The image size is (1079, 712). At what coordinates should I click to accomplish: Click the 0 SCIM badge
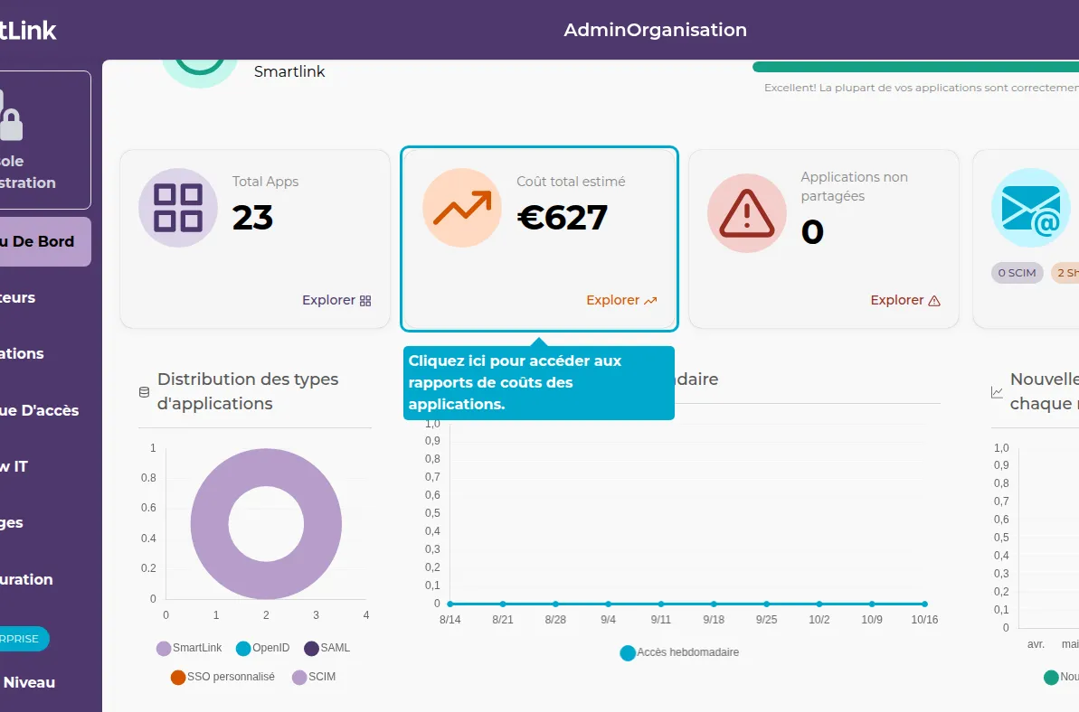(1017, 272)
